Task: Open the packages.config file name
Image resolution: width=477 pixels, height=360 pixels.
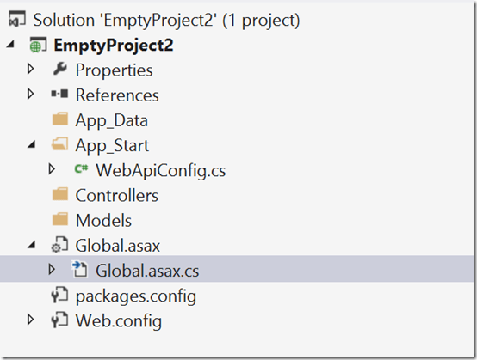Action: point(136,296)
